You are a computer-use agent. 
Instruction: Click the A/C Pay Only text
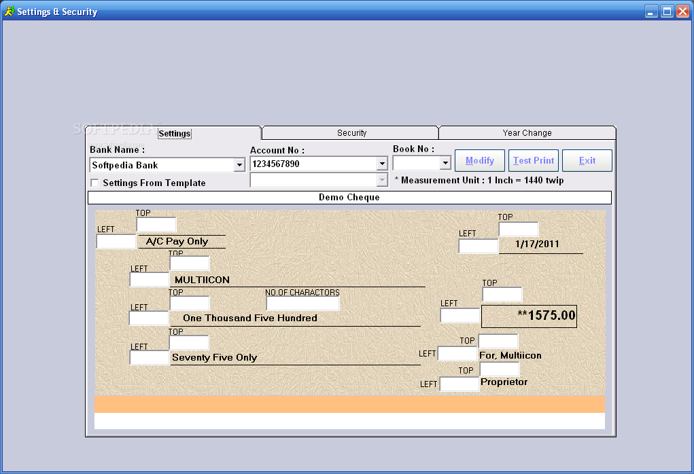tap(177, 242)
